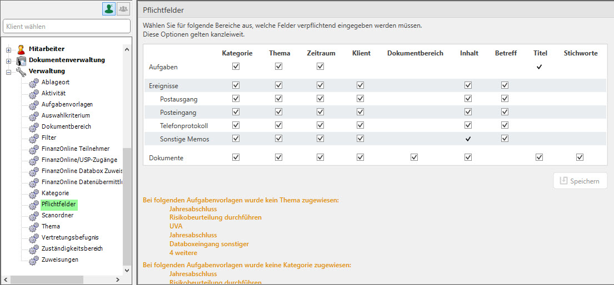Click the gear icon beside Ablageort

(34, 83)
